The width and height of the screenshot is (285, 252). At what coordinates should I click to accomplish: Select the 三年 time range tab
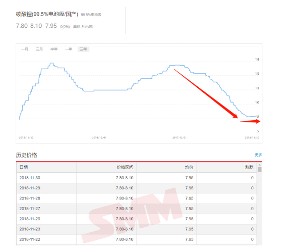click(83, 49)
